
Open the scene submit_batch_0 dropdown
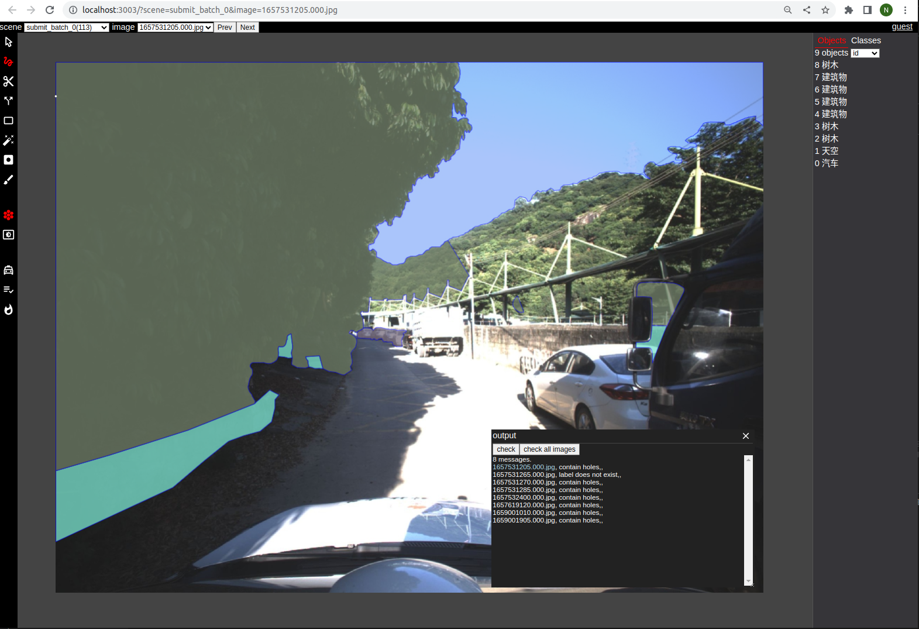tap(67, 28)
